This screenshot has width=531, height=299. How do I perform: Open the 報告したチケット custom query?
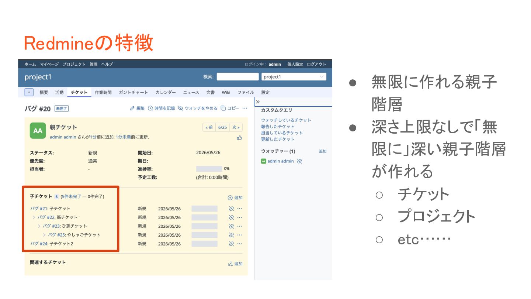pyautogui.click(x=278, y=127)
